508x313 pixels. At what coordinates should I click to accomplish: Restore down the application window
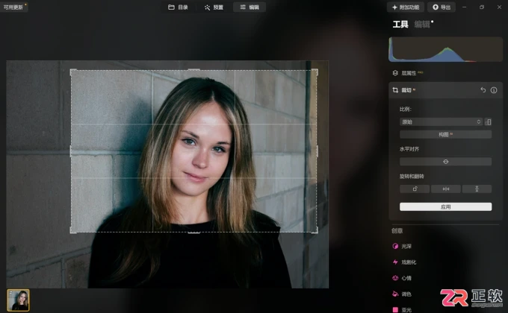[482, 7]
